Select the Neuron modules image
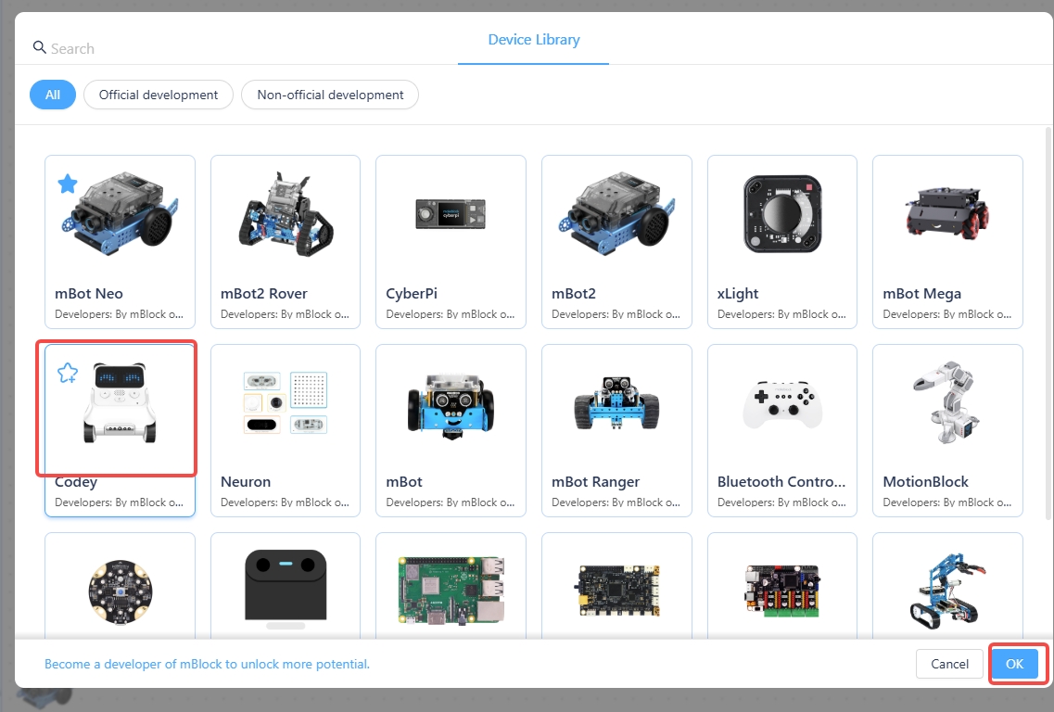Image resolution: width=1054 pixels, height=712 pixels. [286, 402]
